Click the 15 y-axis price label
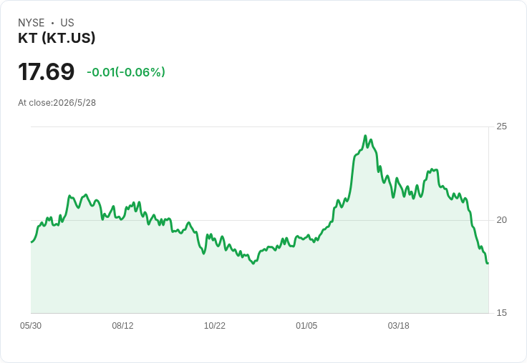Viewport: 527px width, 363px height. (x=501, y=313)
